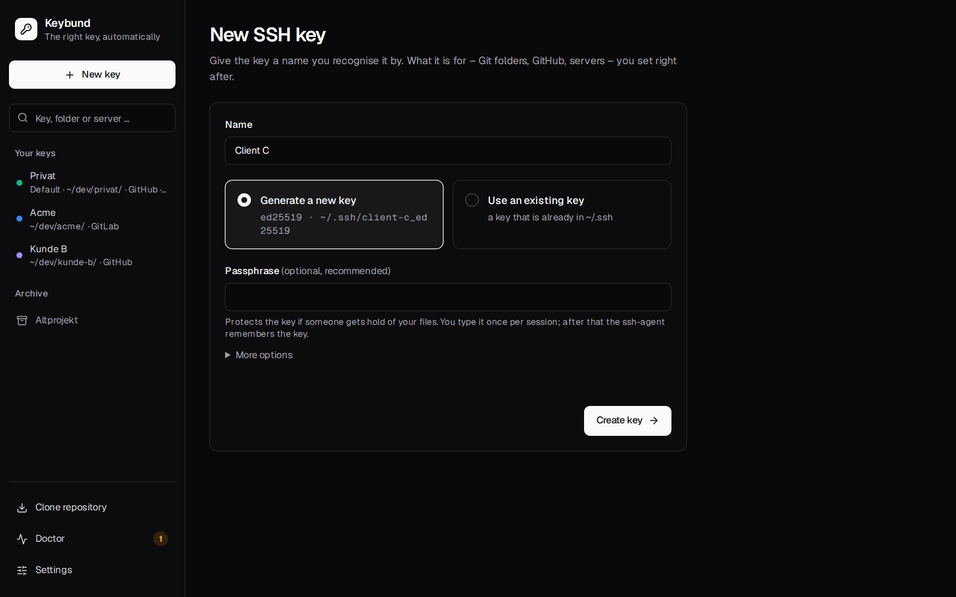Click the New key button

pos(92,75)
